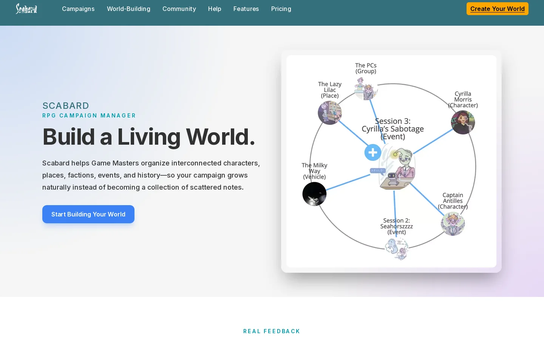The width and height of the screenshot is (544, 340).
Task: Select The Lazy Lilac place avatar
Action: [330, 113]
